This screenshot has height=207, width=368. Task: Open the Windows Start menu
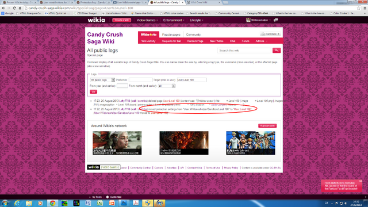[5, 203]
